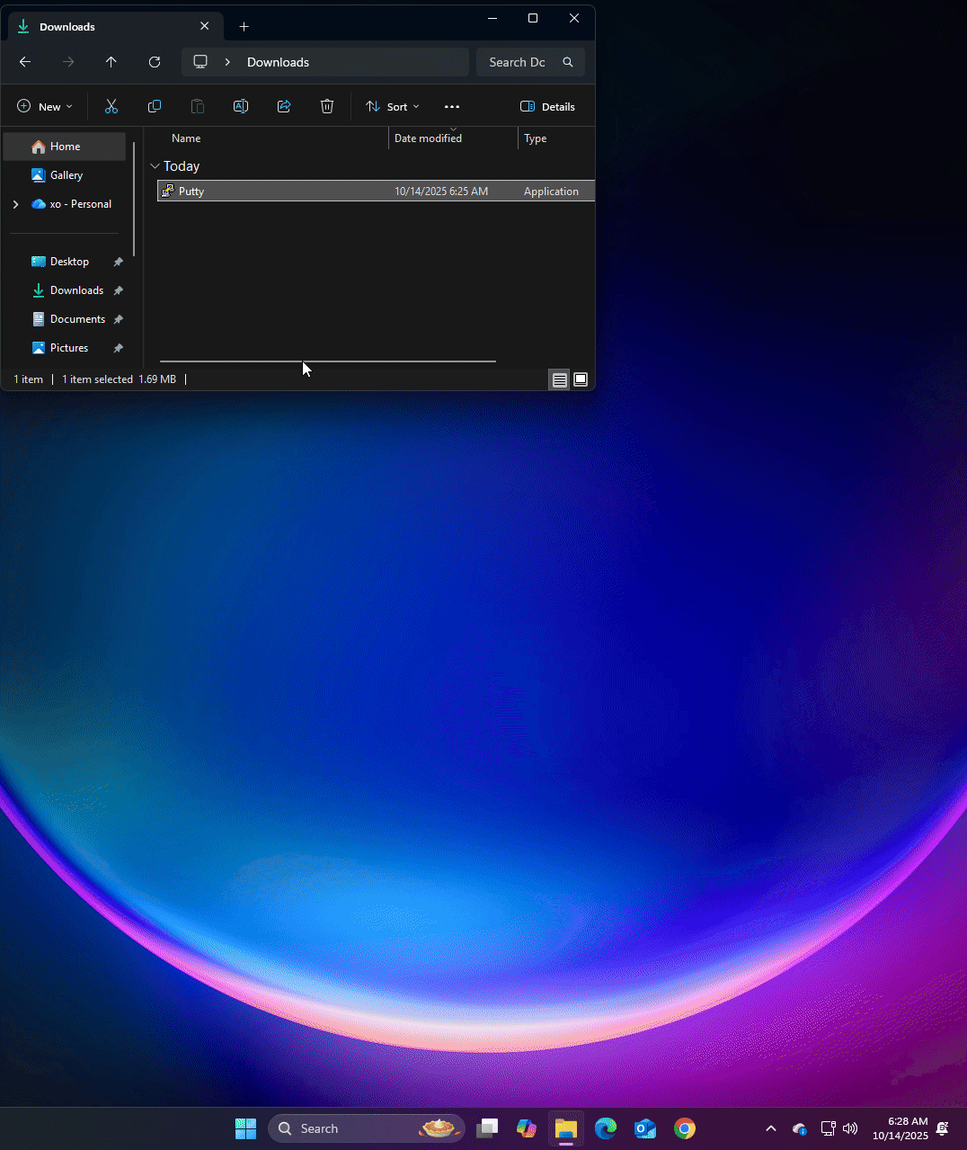Viewport: 967px width, 1150px height.
Task: Click the Search Downloads input box
Action: coord(530,62)
